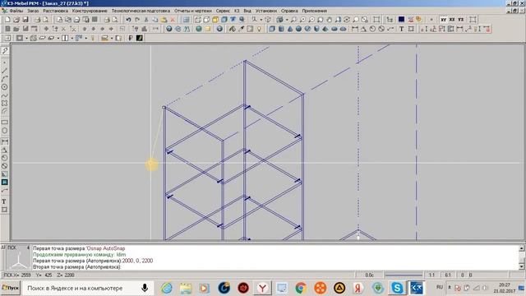Open dropdown arrow beside the yellow folder icon in third toolbar
The image size is (526, 296).
point(112,39)
